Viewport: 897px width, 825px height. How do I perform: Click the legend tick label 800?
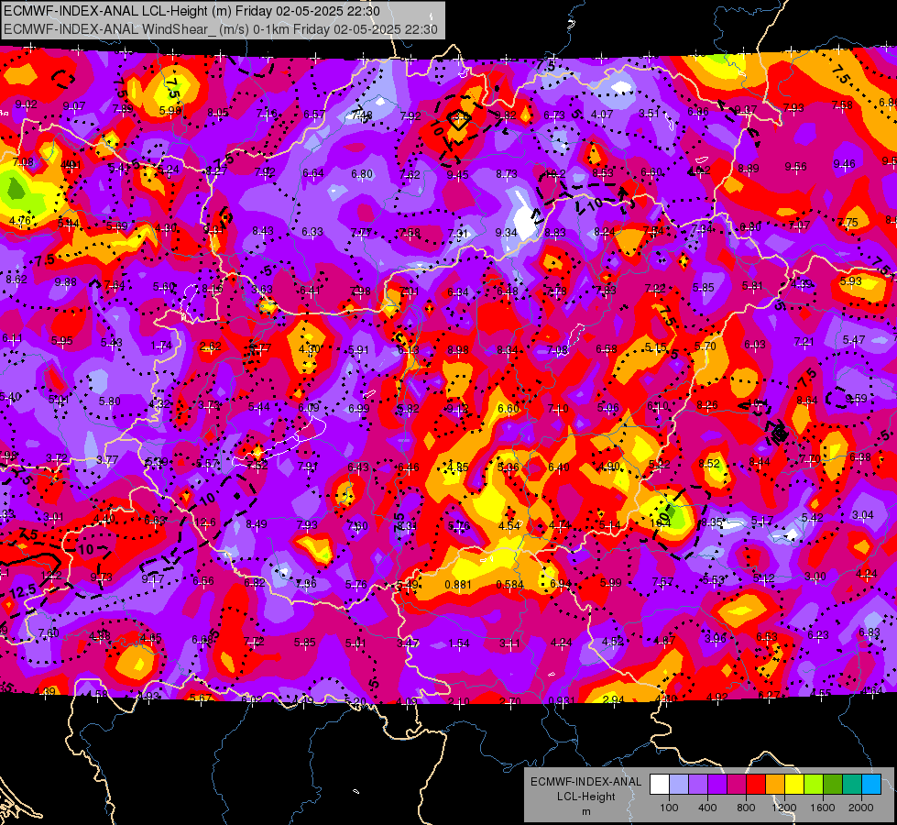click(746, 808)
